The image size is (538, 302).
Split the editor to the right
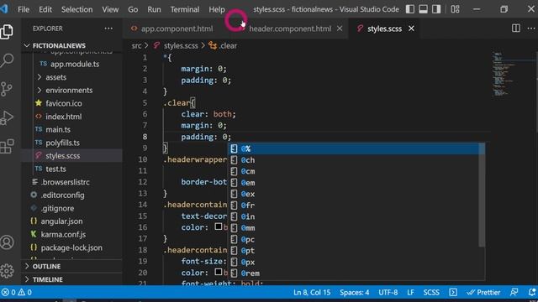515,29
